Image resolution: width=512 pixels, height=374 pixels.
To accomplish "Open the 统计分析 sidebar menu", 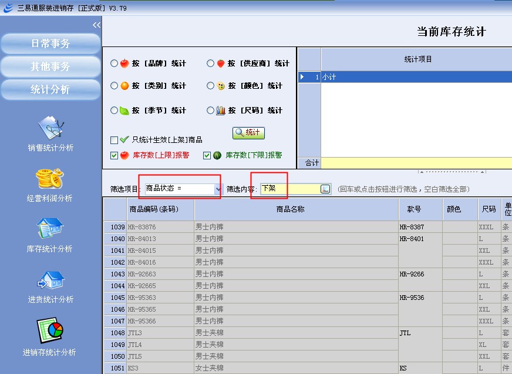I will [x=50, y=89].
